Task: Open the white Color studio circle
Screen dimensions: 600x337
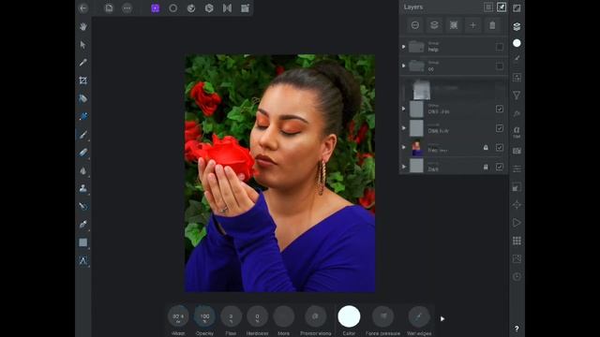Action: click(517, 43)
